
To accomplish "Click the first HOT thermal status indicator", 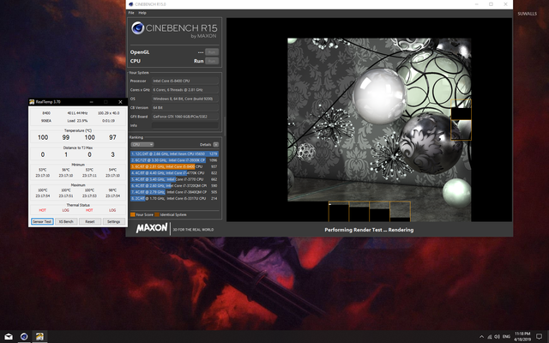I will [42, 210].
